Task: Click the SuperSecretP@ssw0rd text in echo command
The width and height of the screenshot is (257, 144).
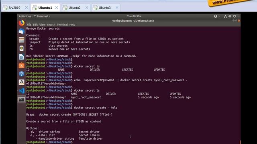Action: point(99,80)
